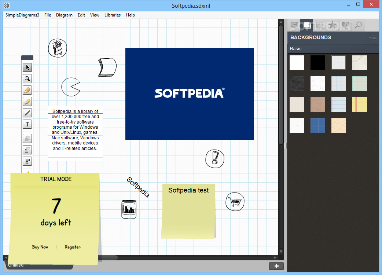Image resolution: width=382 pixels, height=275 pixels.
Task: Choose the brown cardboard background
Action: click(x=318, y=104)
